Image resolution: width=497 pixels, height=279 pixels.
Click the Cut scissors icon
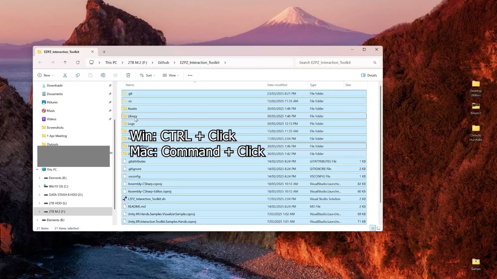[x=65, y=75]
